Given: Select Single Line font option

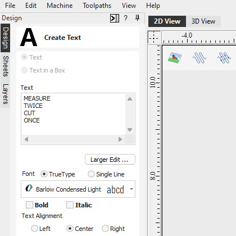Looking at the screenshot, I should [x=91, y=174].
